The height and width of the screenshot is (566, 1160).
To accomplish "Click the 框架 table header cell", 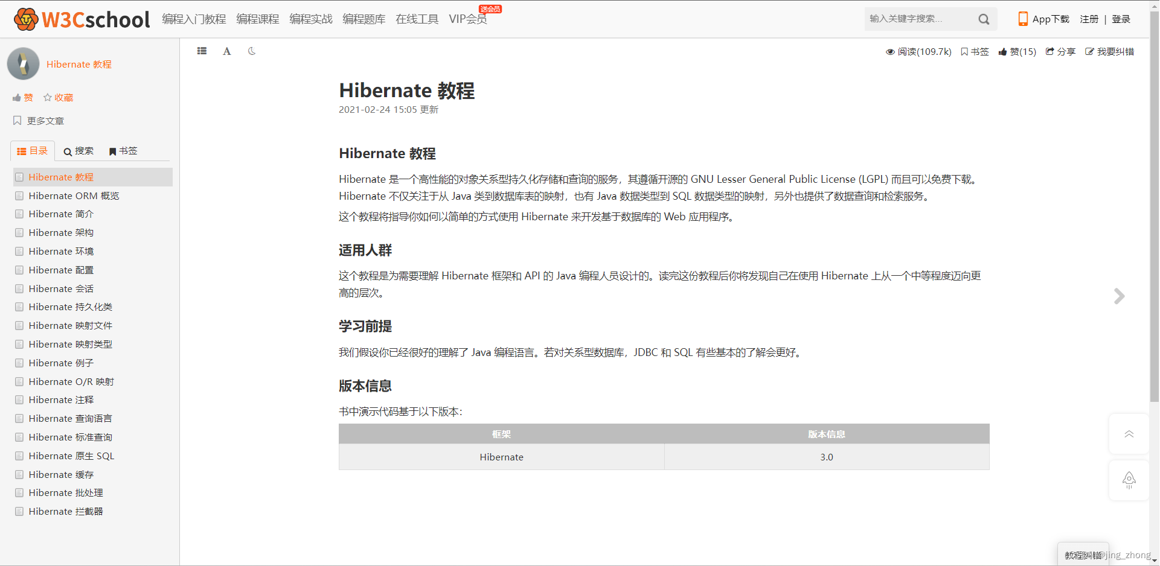I will (502, 434).
